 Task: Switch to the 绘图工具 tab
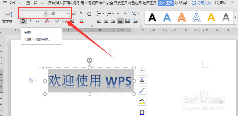[149, 3]
